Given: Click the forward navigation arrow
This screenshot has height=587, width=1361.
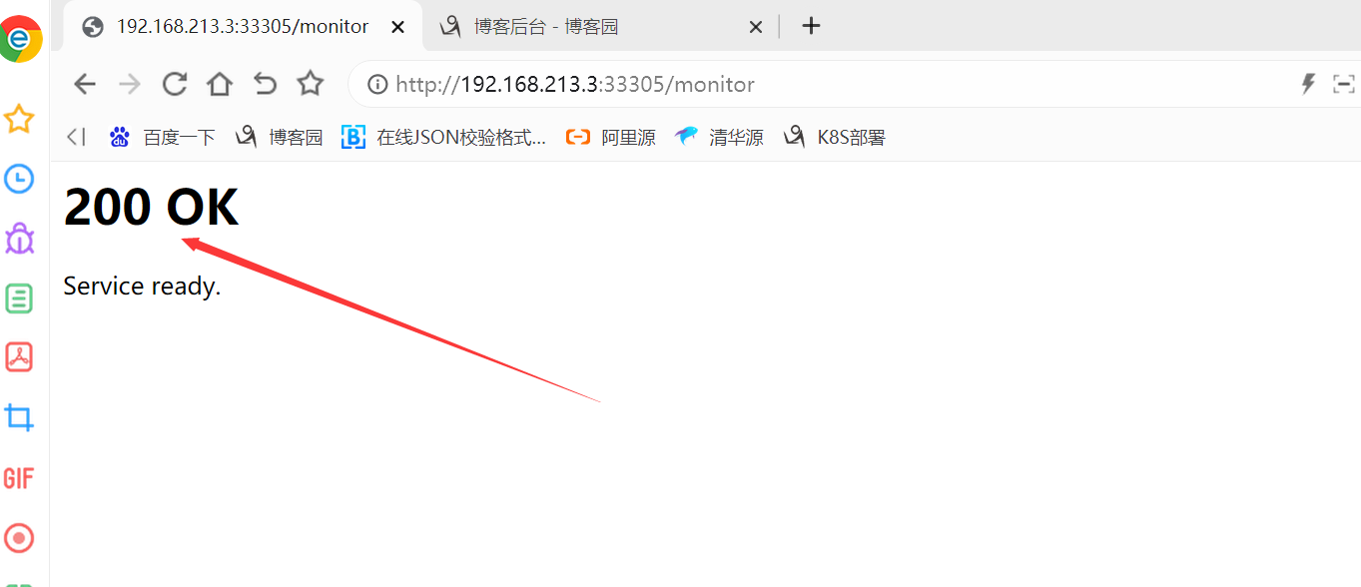Looking at the screenshot, I should click(x=130, y=84).
